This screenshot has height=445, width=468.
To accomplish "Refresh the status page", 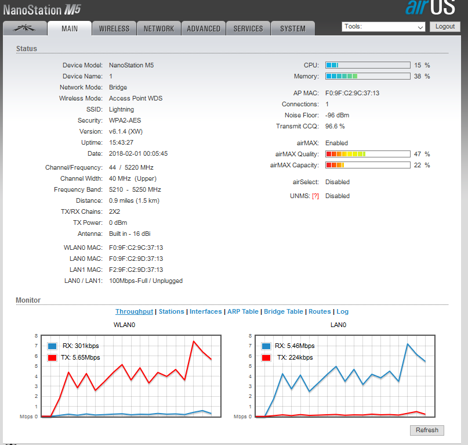I will coord(427,430).
